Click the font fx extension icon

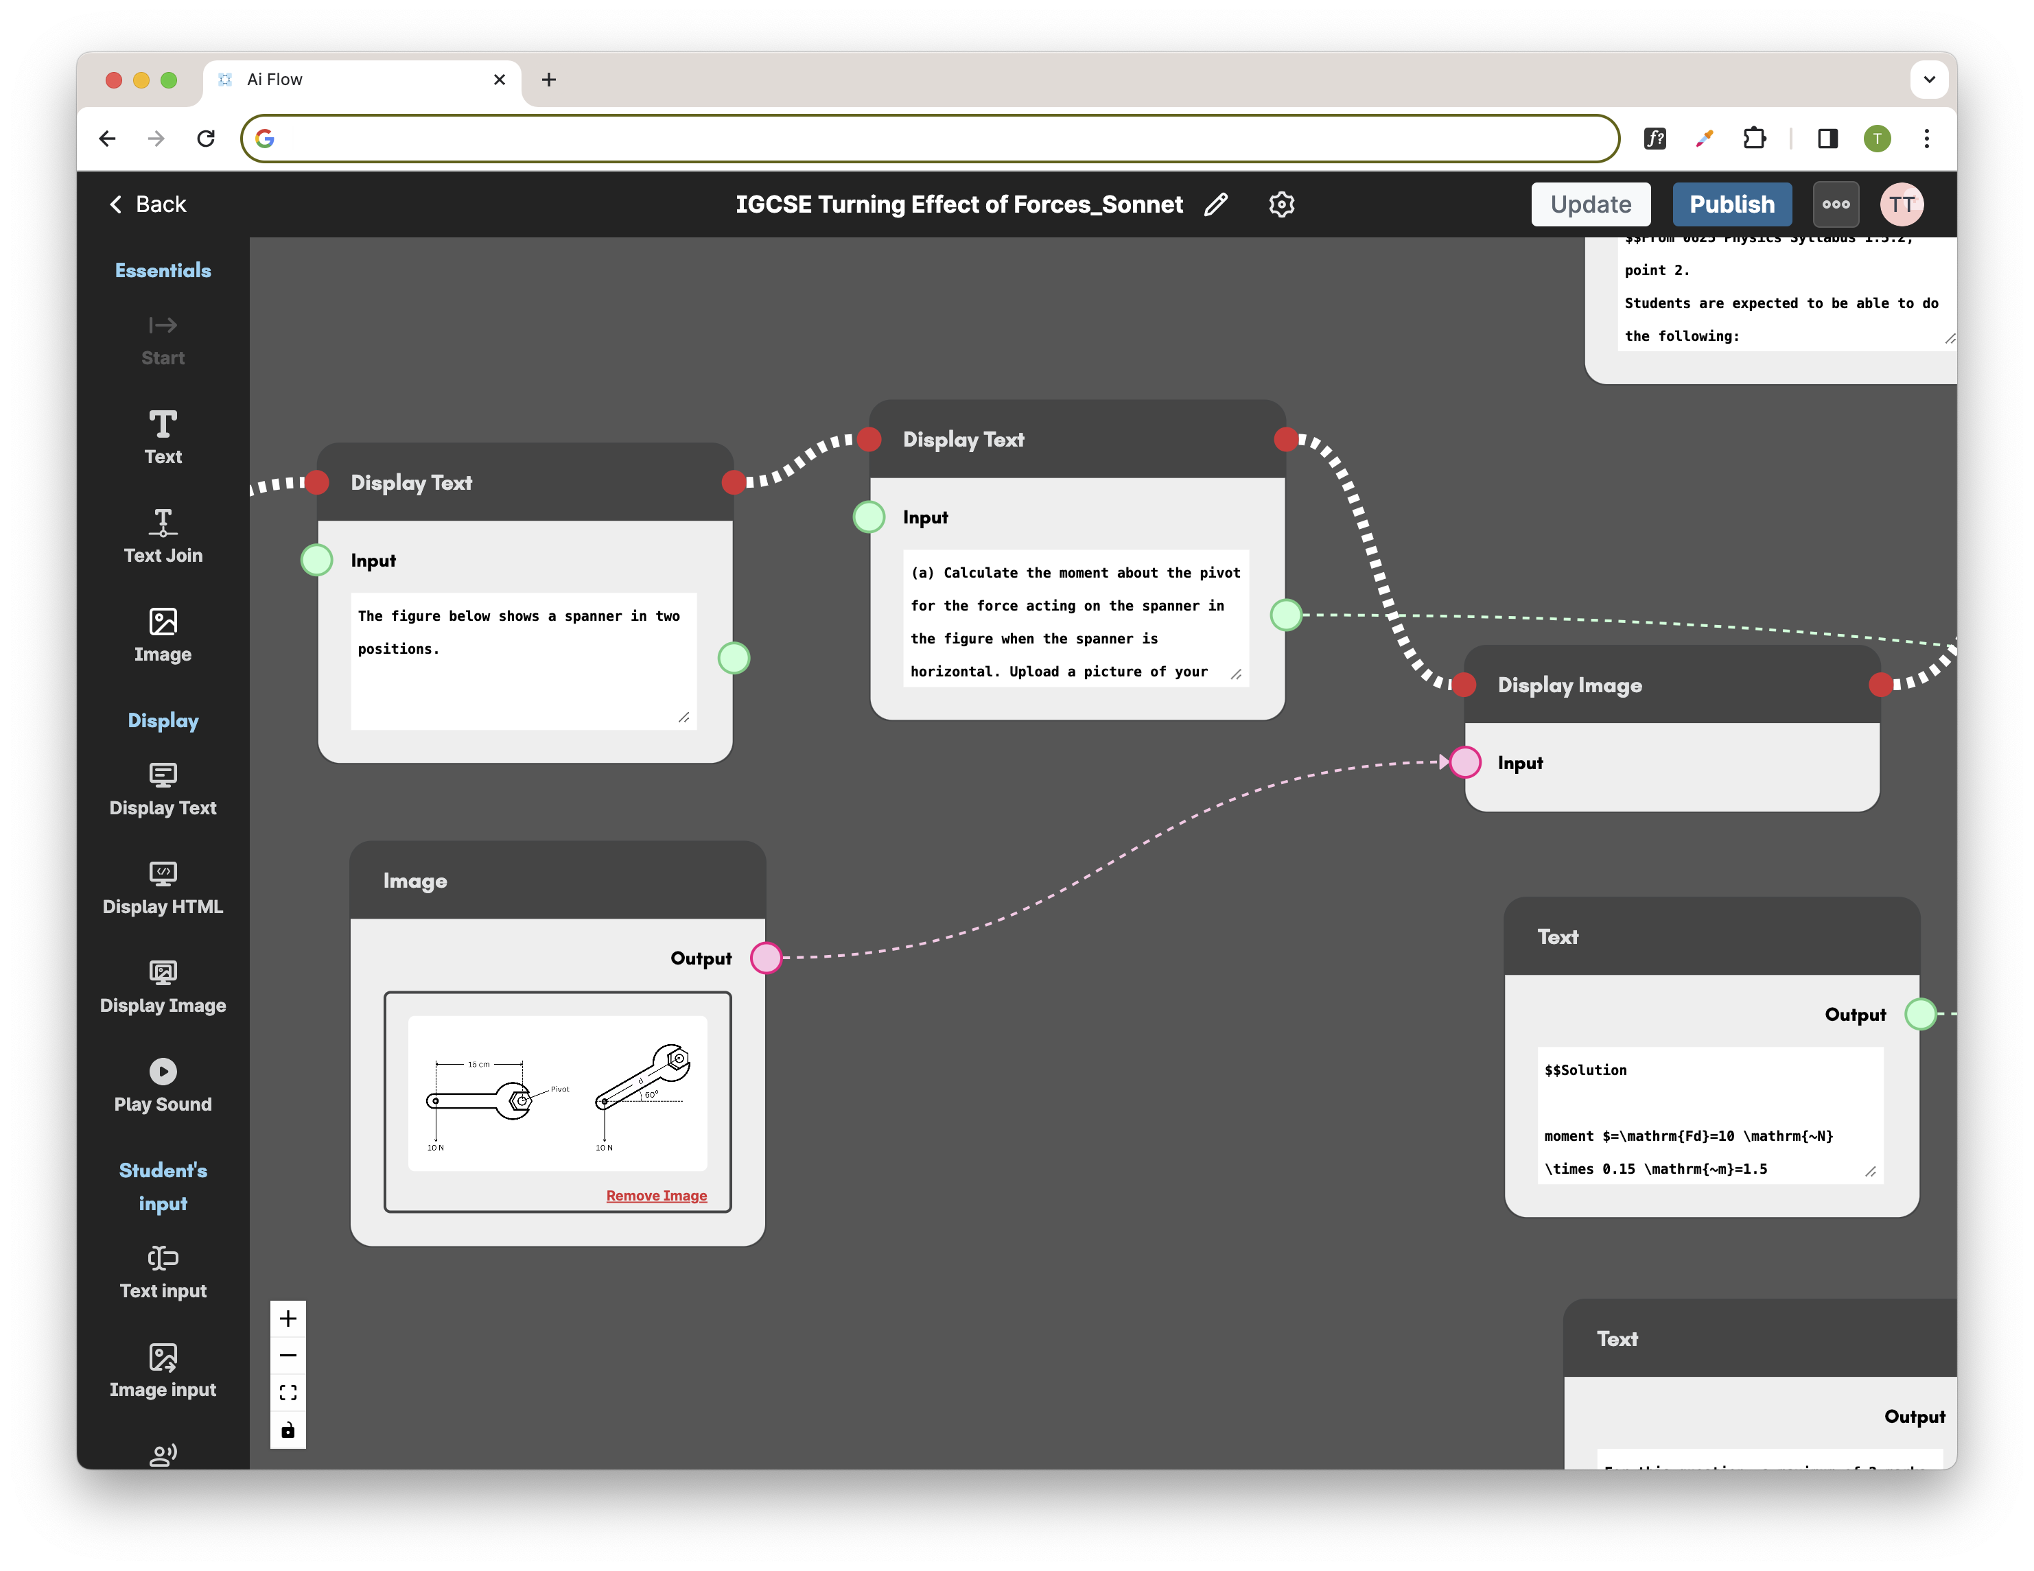[x=1655, y=139]
